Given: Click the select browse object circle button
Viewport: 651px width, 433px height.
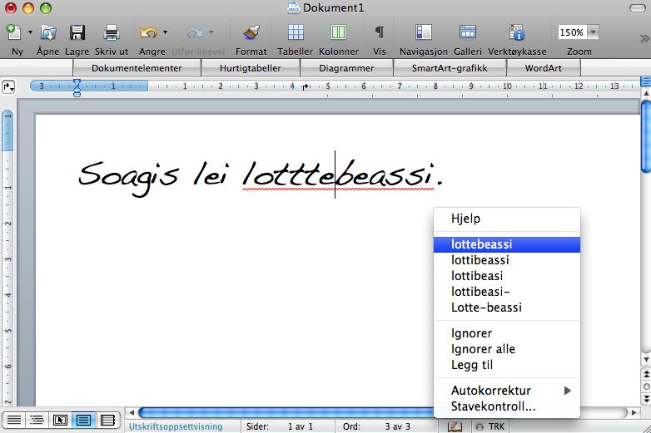Looking at the screenshot, I should click(646, 386).
